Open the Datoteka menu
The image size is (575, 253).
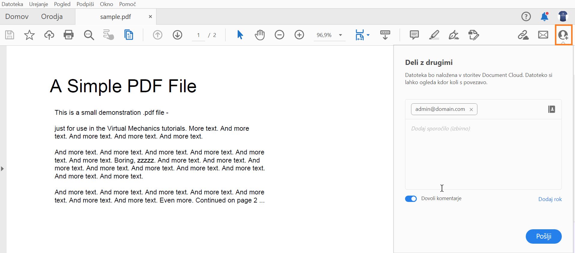click(x=12, y=4)
